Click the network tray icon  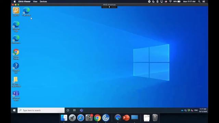click(185, 110)
